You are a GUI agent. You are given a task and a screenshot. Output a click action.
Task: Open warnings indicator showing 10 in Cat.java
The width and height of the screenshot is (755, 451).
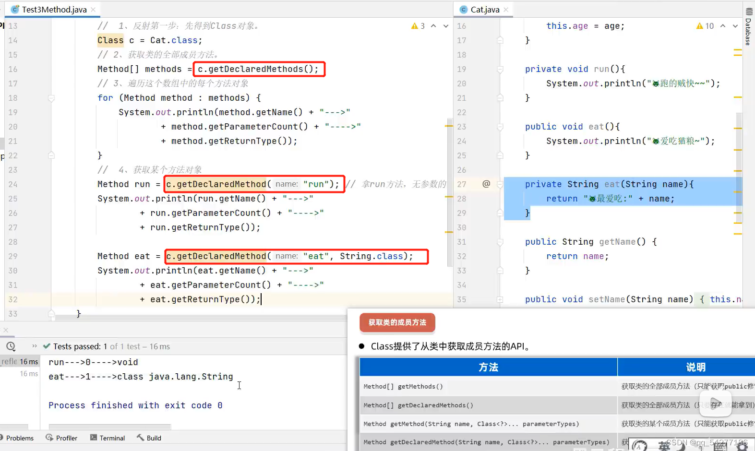(705, 26)
